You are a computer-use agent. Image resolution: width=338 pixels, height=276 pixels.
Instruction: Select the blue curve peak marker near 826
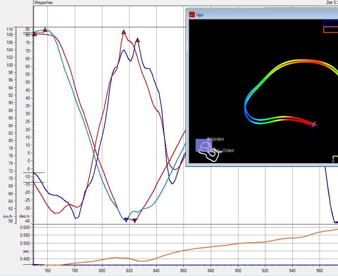point(137,40)
